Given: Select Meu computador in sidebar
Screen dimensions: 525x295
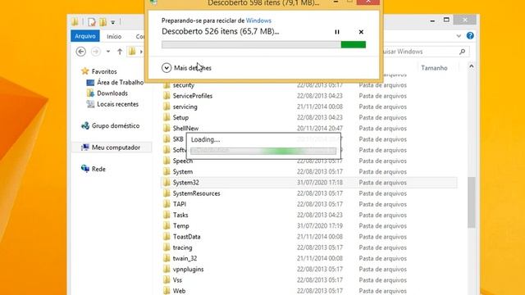Looking at the screenshot, I should pyautogui.click(x=116, y=147).
